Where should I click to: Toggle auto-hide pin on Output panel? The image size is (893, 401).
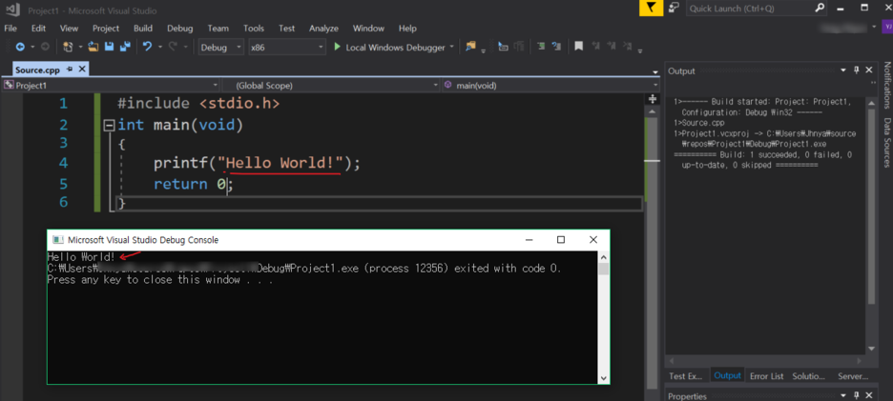click(x=857, y=70)
